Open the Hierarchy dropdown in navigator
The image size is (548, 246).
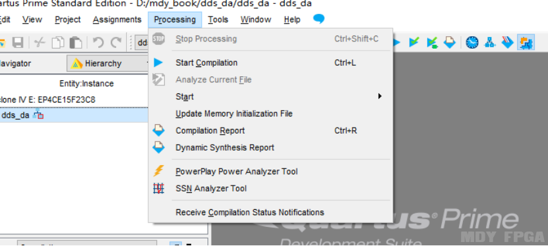click(108, 63)
